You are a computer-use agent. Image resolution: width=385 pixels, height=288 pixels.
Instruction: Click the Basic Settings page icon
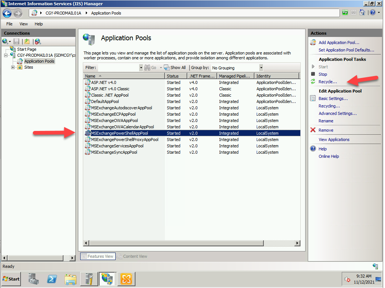(x=313, y=98)
